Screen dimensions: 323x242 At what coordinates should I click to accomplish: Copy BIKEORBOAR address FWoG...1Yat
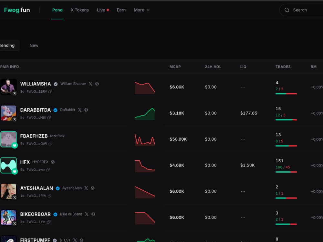49,222
